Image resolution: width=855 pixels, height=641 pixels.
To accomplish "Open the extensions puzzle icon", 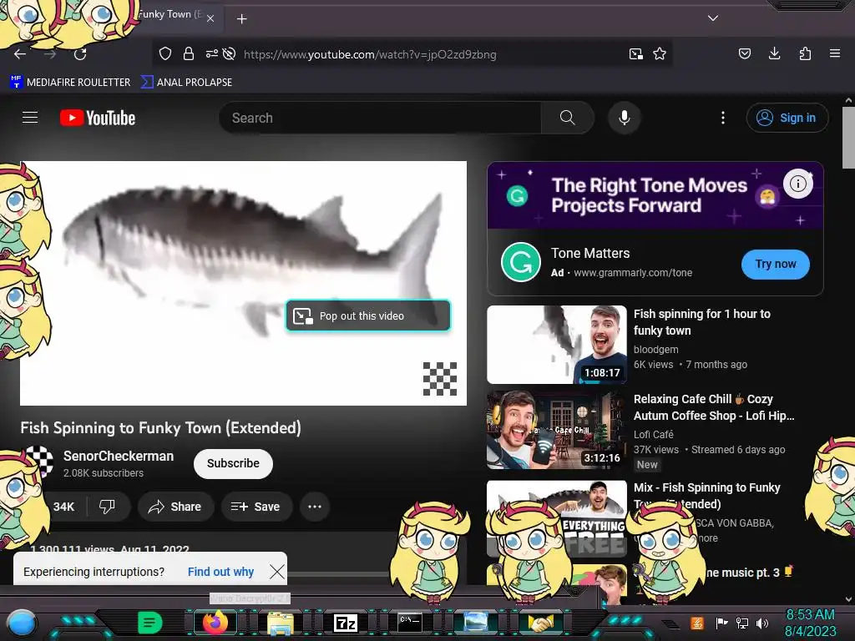I will [x=805, y=53].
